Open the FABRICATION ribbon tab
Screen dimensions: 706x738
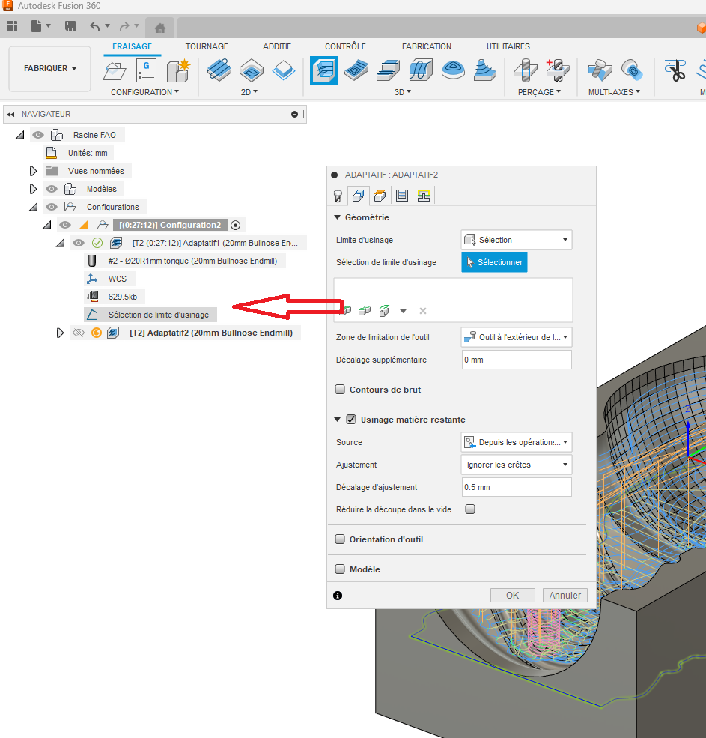point(427,46)
